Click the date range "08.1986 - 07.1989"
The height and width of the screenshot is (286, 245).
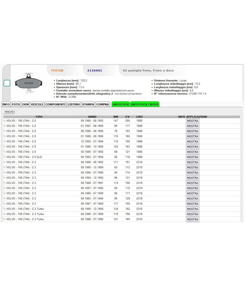[92, 214]
